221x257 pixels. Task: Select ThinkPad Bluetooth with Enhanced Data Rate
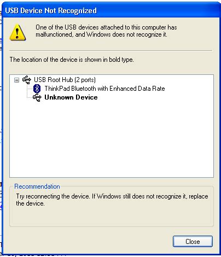[x=104, y=89]
